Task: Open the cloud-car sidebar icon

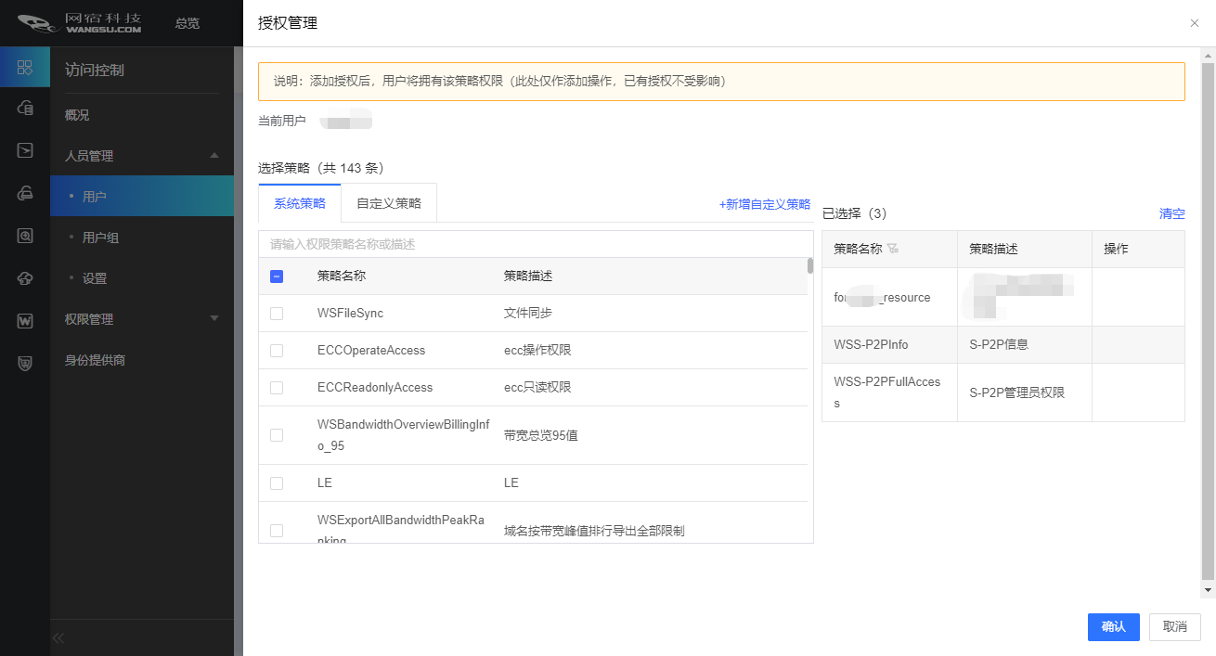Action: coord(25,193)
